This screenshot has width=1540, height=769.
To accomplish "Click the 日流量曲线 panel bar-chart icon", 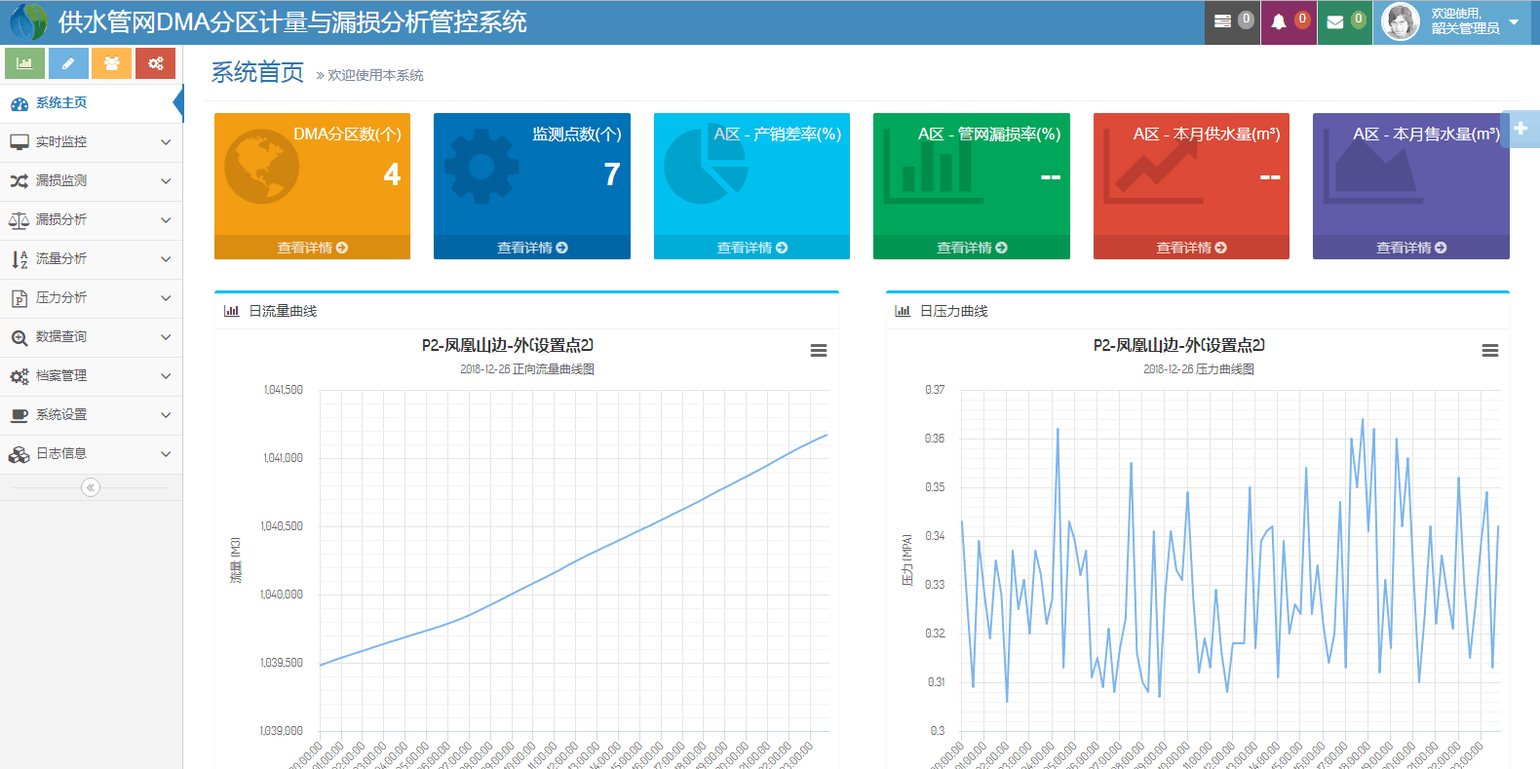I will pyautogui.click(x=231, y=311).
